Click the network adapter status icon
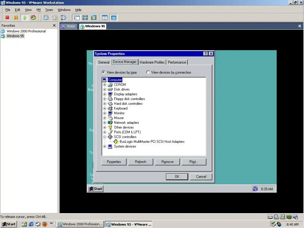The width and height of the screenshot is (304, 228). click(x=289, y=217)
